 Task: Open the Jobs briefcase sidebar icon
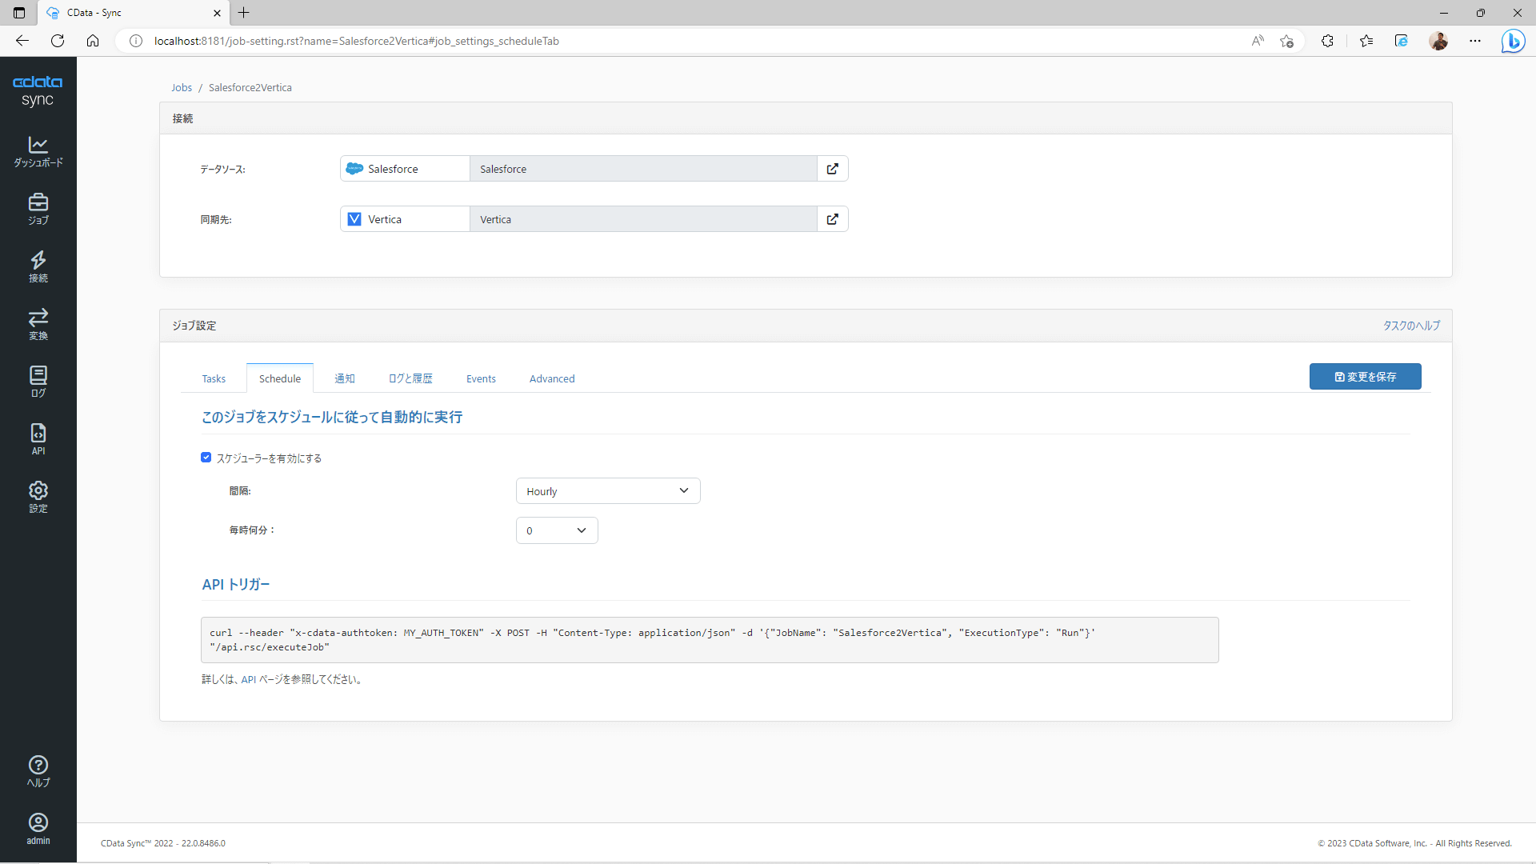38,209
